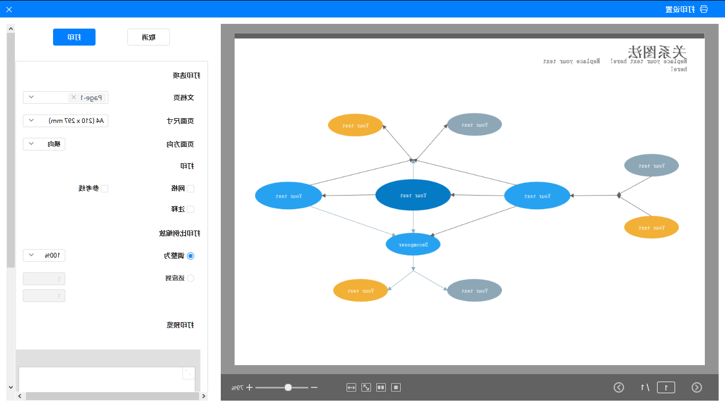The image size is (725, 407).
Task: Click the blue 打印 button
Action: [74, 37]
